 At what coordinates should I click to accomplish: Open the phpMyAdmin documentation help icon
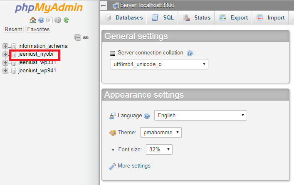pos(41,20)
